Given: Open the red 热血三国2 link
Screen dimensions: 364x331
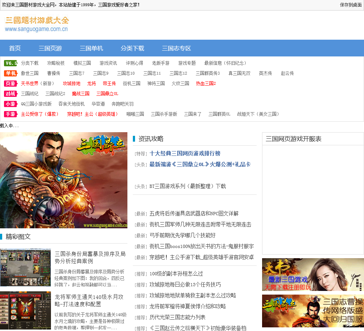Looking at the screenshot, I should [206, 84].
